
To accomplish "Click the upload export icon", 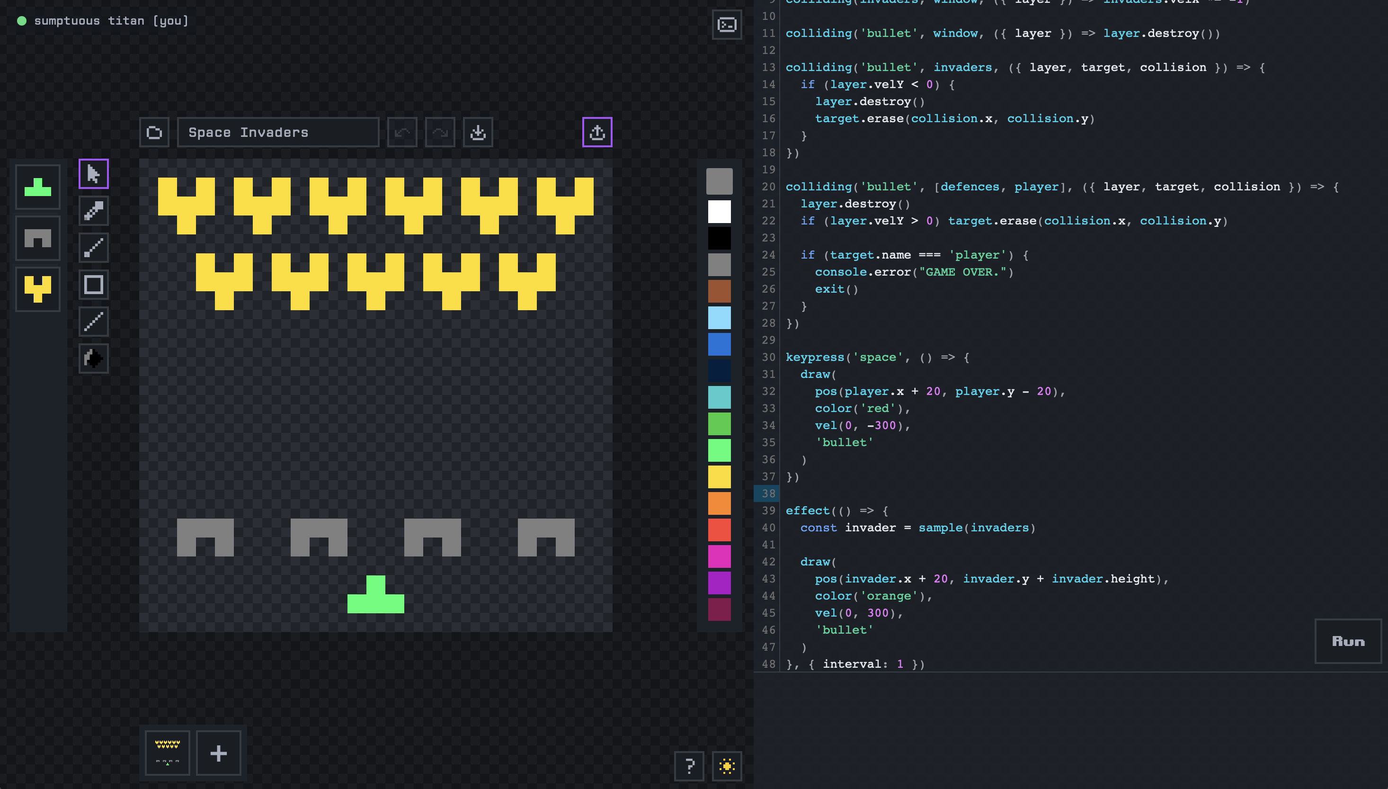I will (x=597, y=132).
